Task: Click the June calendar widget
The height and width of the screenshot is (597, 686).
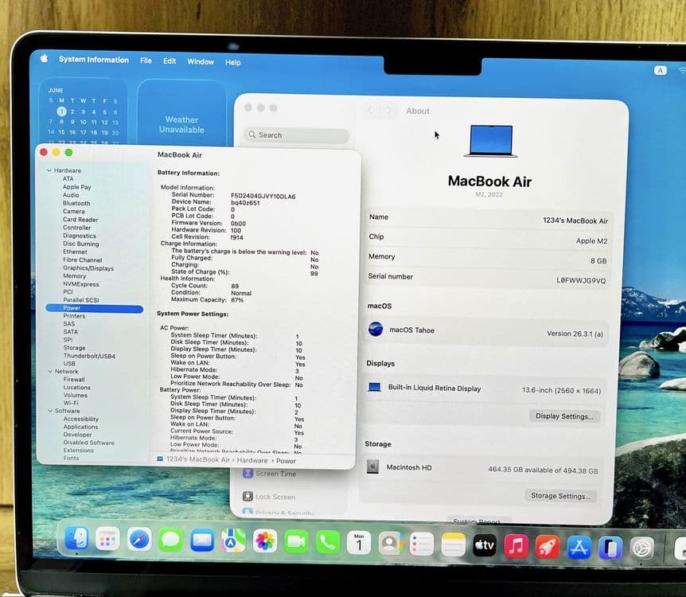Action: (83, 112)
